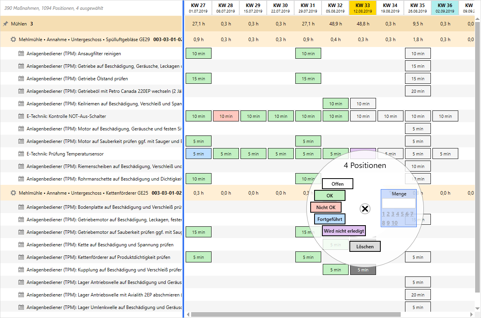Click green 5 min KW 27 cell in Kettenförderer Produktdichtigkeit row
481x318 pixels.
pyautogui.click(x=199, y=257)
